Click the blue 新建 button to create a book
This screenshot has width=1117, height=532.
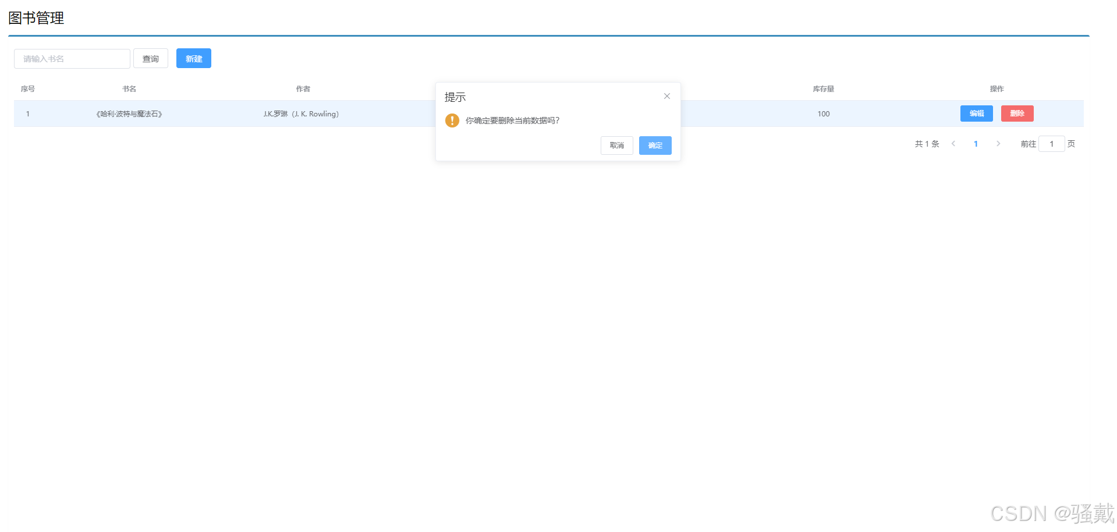click(193, 58)
